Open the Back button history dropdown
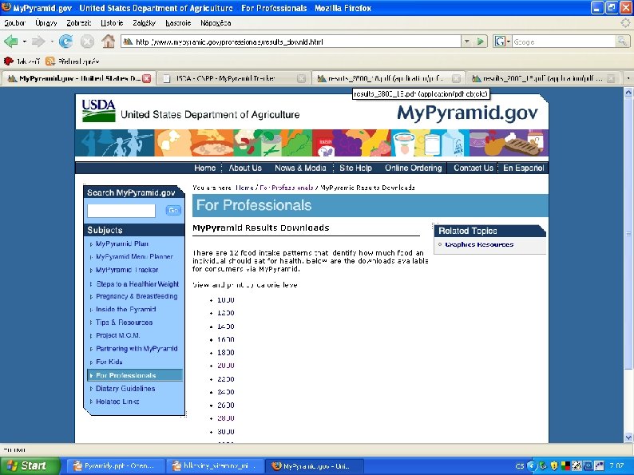The height and width of the screenshot is (475, 634). coord(24,42)
